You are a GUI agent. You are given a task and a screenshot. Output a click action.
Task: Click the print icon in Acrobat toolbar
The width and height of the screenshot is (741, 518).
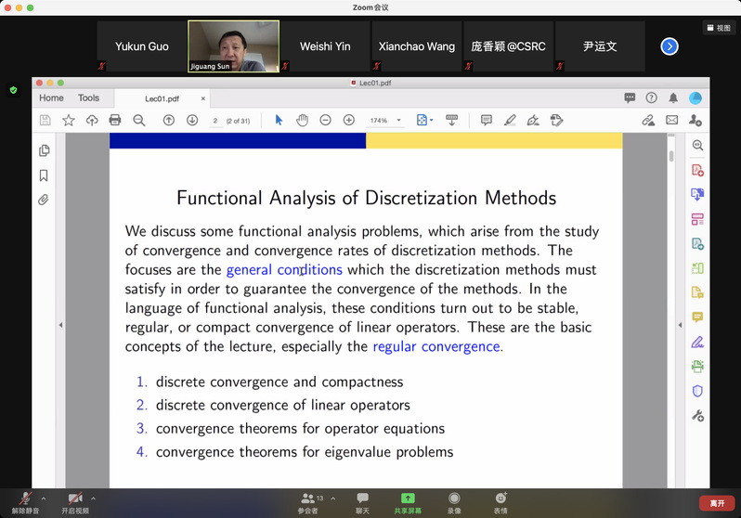point(115,120)
